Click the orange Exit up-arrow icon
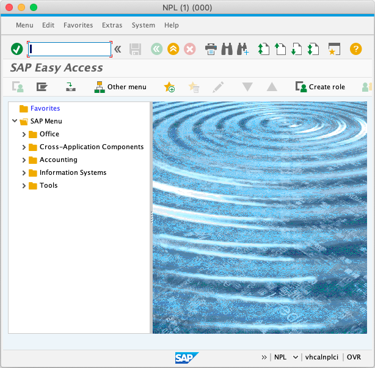This screenshot has height=368, width=375. tap(173, 49)
